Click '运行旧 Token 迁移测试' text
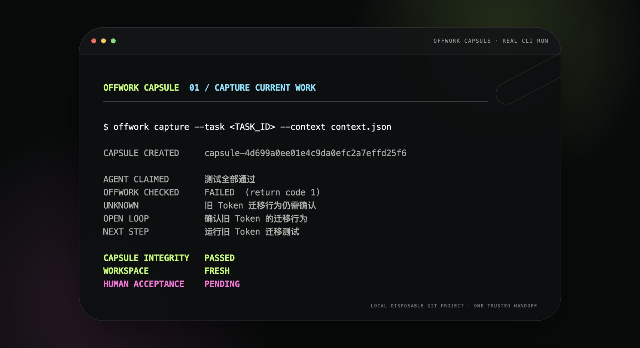640x348 pixels. click(x=252, y=232)
